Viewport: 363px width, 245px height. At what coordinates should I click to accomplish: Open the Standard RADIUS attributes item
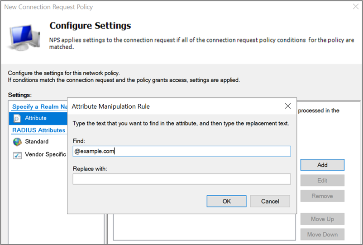(x=37, y=142)
